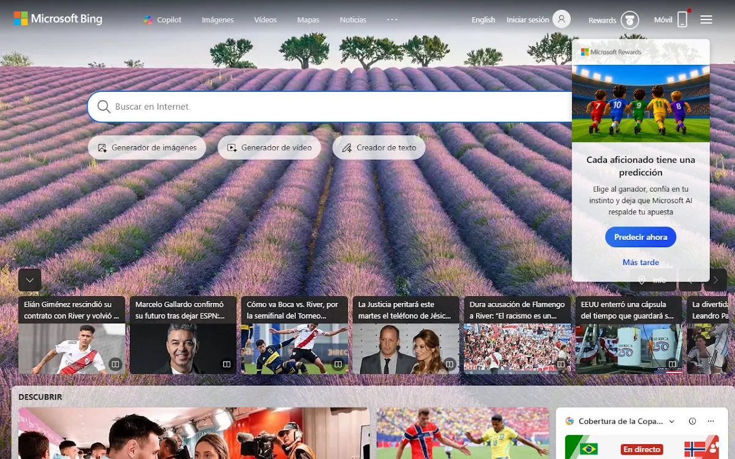Click the search magnifier icon

[104, 106]
